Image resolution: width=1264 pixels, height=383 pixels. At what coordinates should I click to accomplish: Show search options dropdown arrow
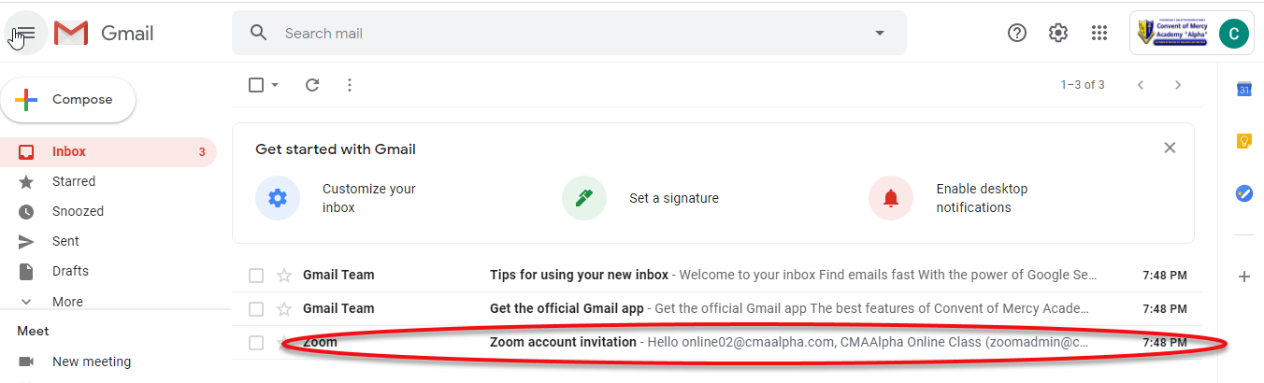pyautogui.click(x=879, y=34)
